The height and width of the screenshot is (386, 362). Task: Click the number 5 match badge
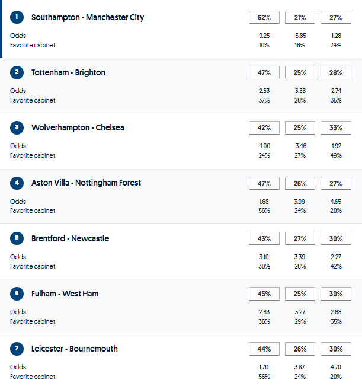click(17, 238)
